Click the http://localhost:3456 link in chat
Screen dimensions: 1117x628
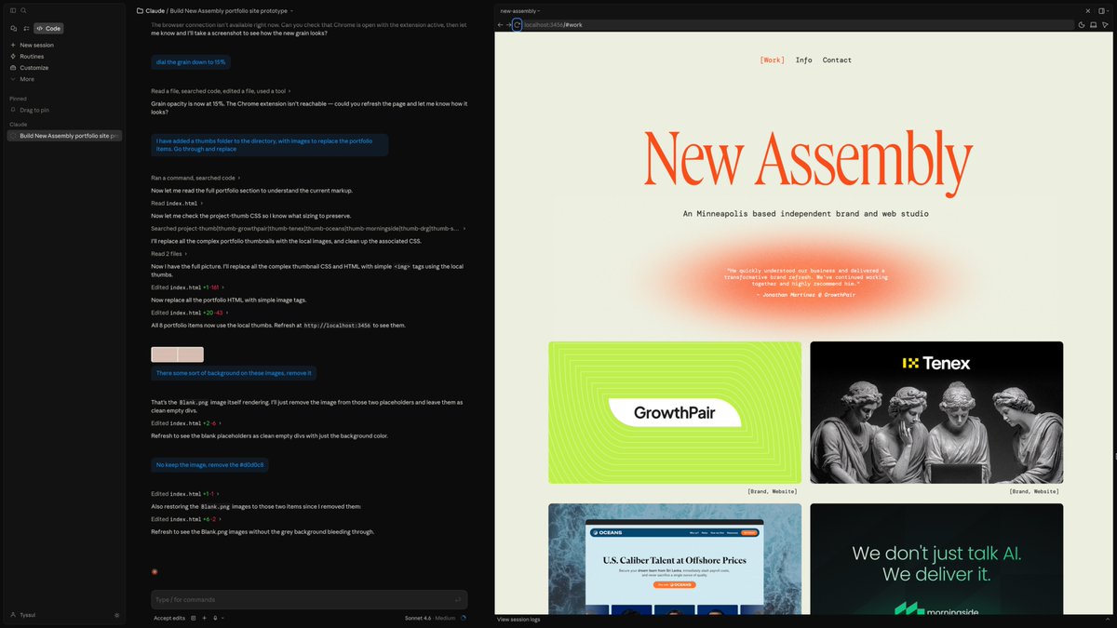337,326
